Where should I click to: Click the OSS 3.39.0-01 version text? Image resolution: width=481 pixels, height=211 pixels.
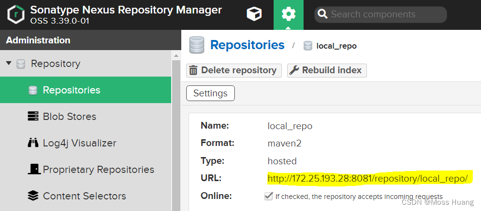tap(60, 21)
